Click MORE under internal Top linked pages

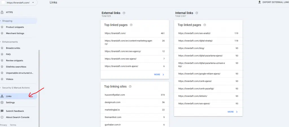233,112
